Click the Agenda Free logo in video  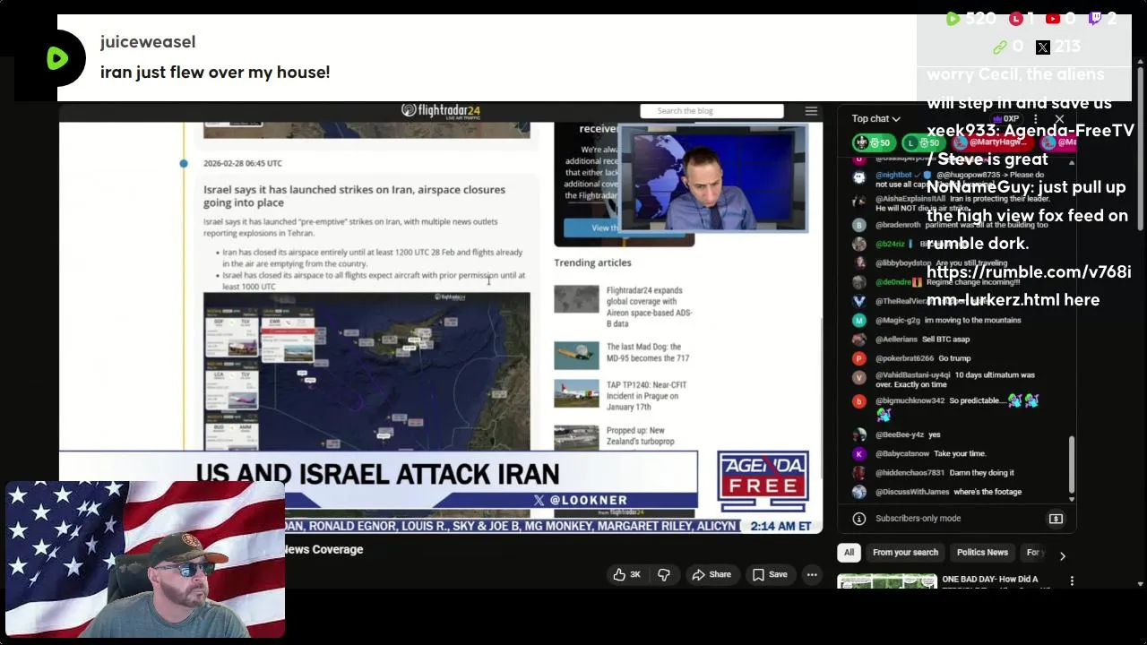[763, 481]
